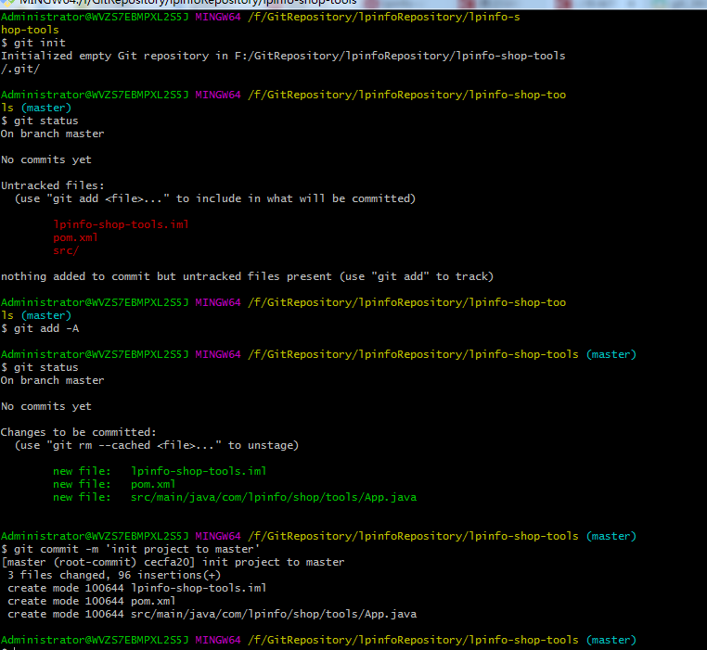Viewport: 707px width, 650px height.
Task: Click 'create mode 100644 lpinfo-shop-tools.iml' line
Action: [x=137, y=588]
